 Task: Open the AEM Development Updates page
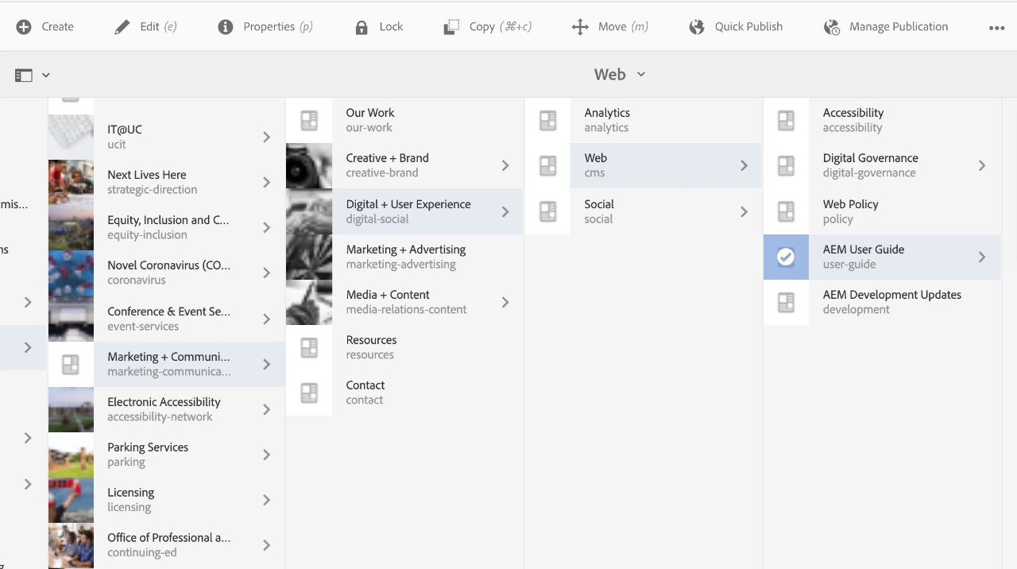(x=891, y=302)
